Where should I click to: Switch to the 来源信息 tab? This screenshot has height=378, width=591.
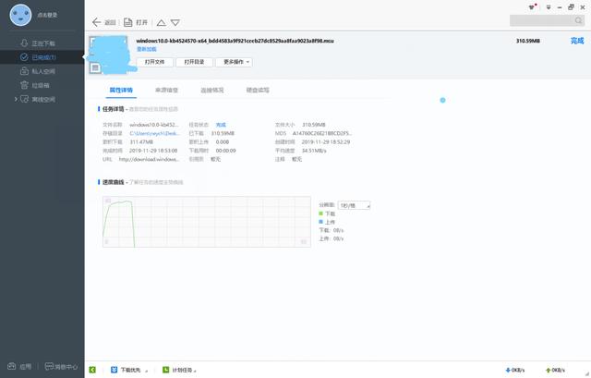pos(166,90)
